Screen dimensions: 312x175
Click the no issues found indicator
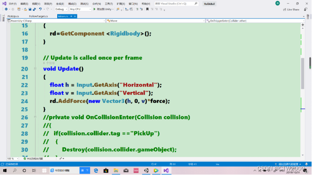tap(33, 158)
